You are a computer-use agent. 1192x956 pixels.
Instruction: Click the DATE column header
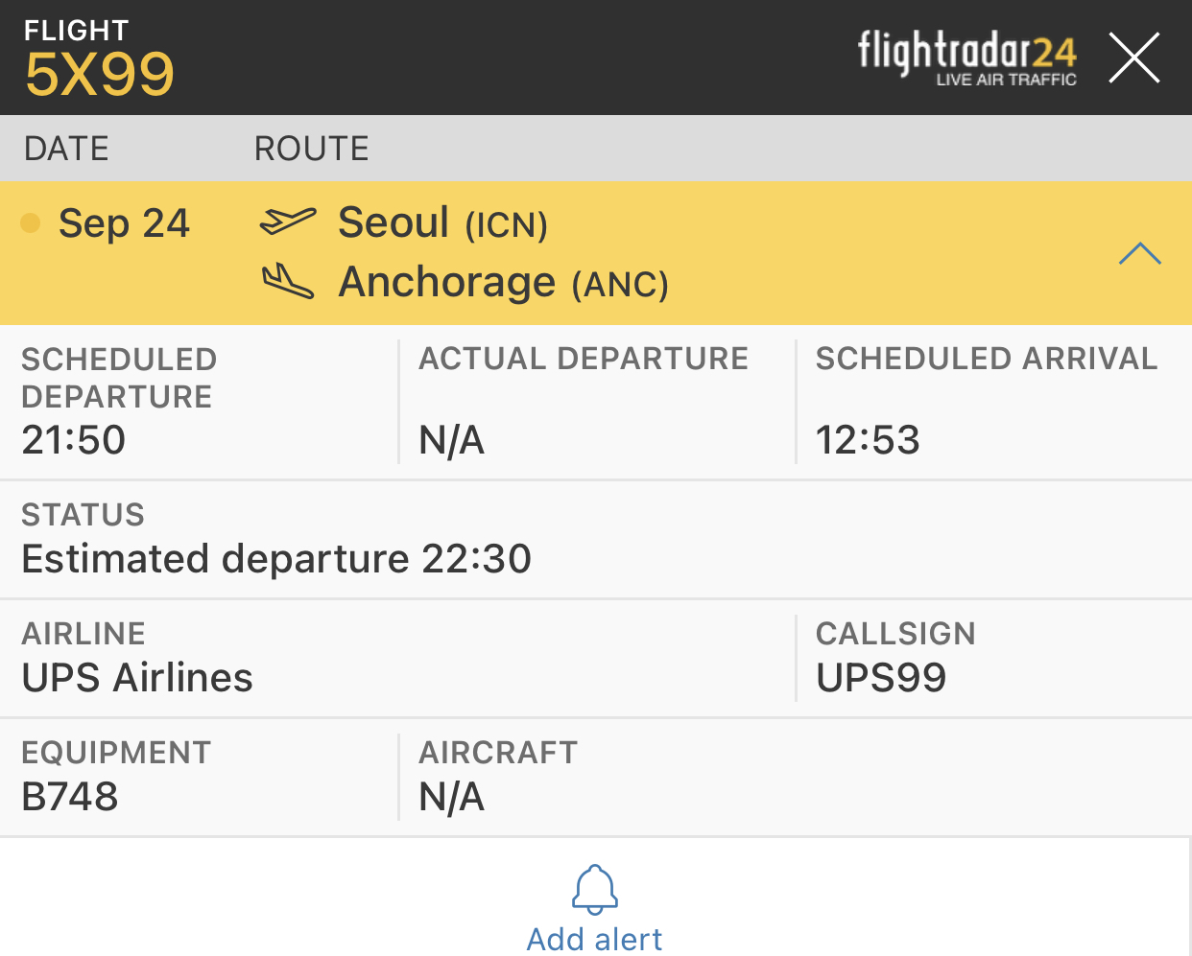click(66, 149)
